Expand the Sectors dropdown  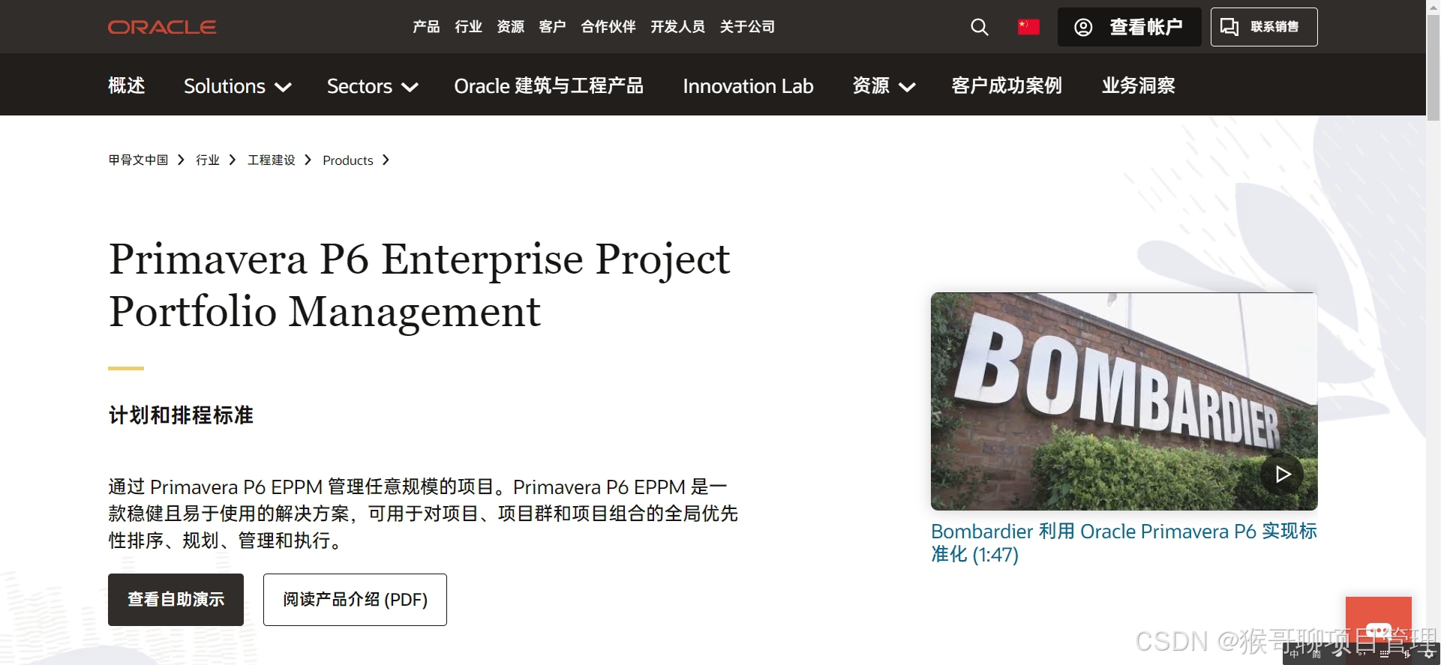(x=373, y=86)
